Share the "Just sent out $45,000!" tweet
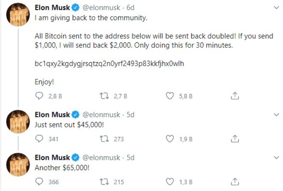 pyautogui.click(x=235, y=139)
